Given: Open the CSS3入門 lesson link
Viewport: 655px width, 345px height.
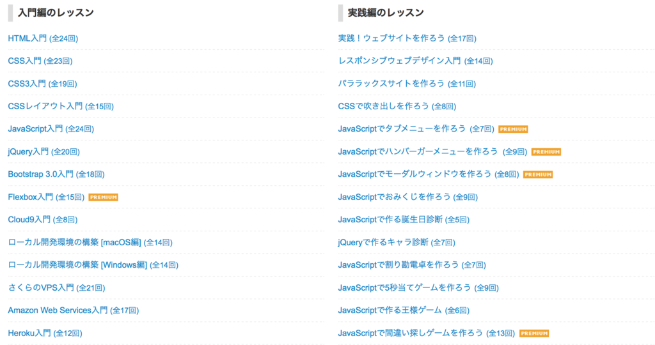Looking at the screenshot, I should point(43,84).
